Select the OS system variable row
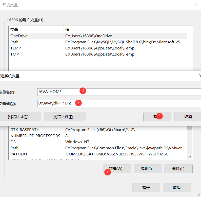 pyautogui.click(x=98, y=142)
